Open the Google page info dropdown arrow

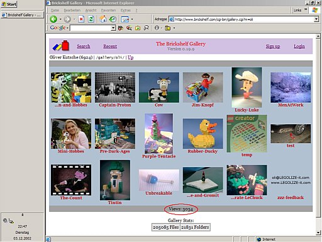pyautogui.click(x=161, y=28)
